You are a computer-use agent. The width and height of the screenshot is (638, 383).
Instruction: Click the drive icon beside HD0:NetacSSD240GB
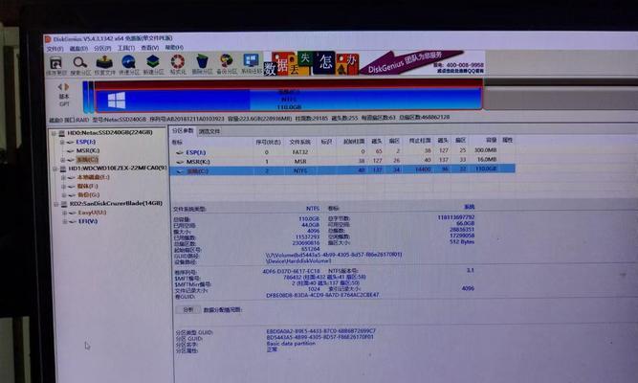click(62, 133)
